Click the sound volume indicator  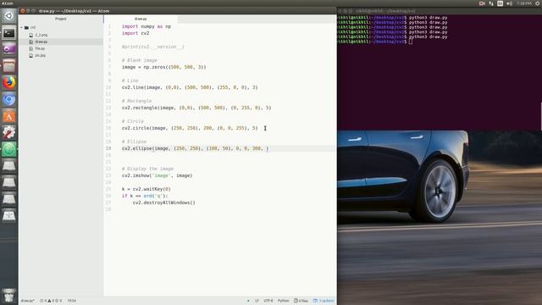(509, 3)
